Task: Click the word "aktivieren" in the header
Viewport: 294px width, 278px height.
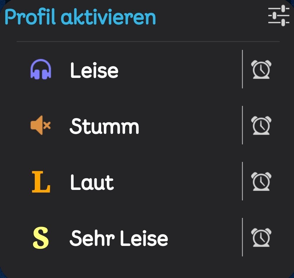Action: pyautogui.click(x=108, y=17)
